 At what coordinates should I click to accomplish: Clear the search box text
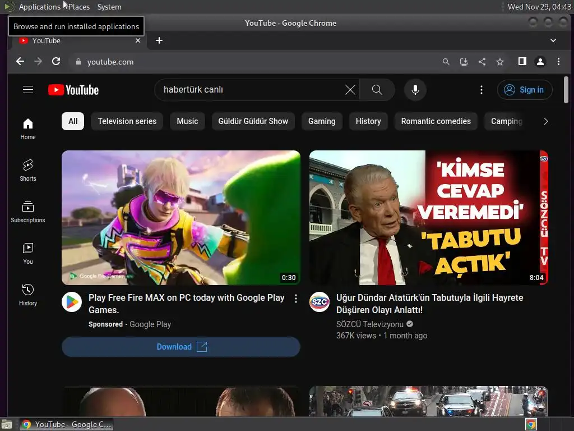click(x=350, y=90)
